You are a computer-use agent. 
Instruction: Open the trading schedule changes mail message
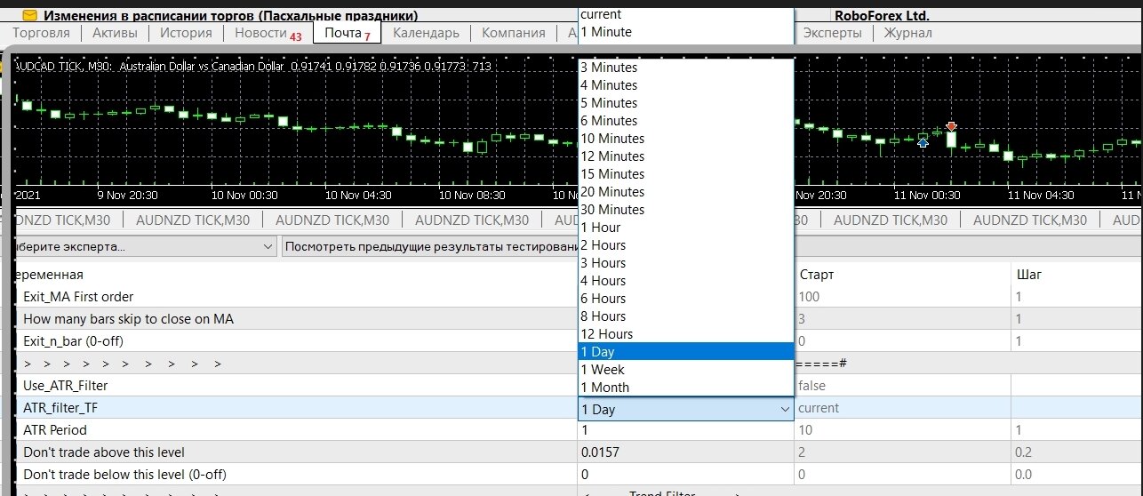coord(230,15)
